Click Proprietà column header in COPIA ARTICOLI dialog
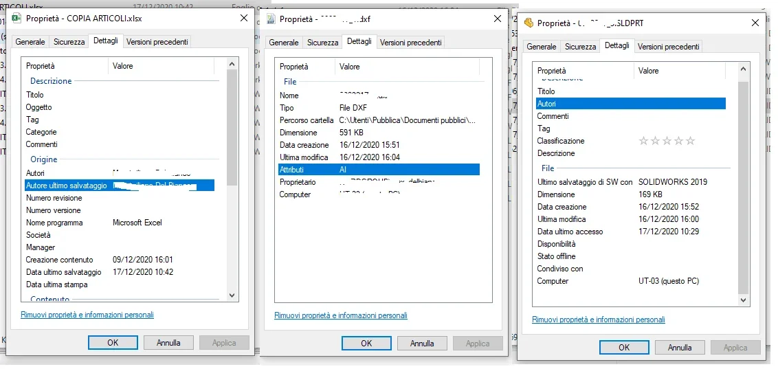 65,65
